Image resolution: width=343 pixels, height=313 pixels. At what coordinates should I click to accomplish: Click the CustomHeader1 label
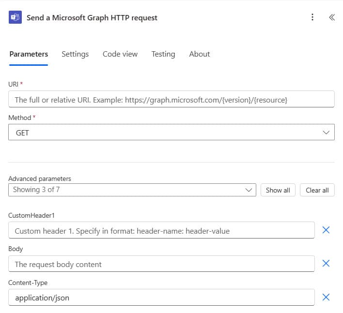tap(31, 215)
